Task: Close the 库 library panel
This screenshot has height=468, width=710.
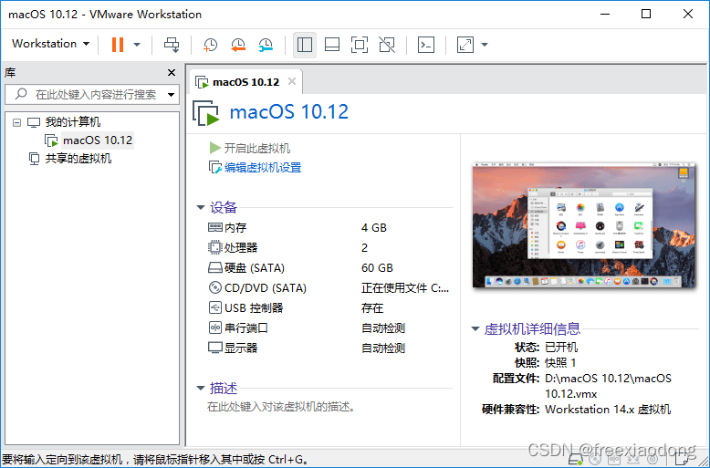Action: 172,72
